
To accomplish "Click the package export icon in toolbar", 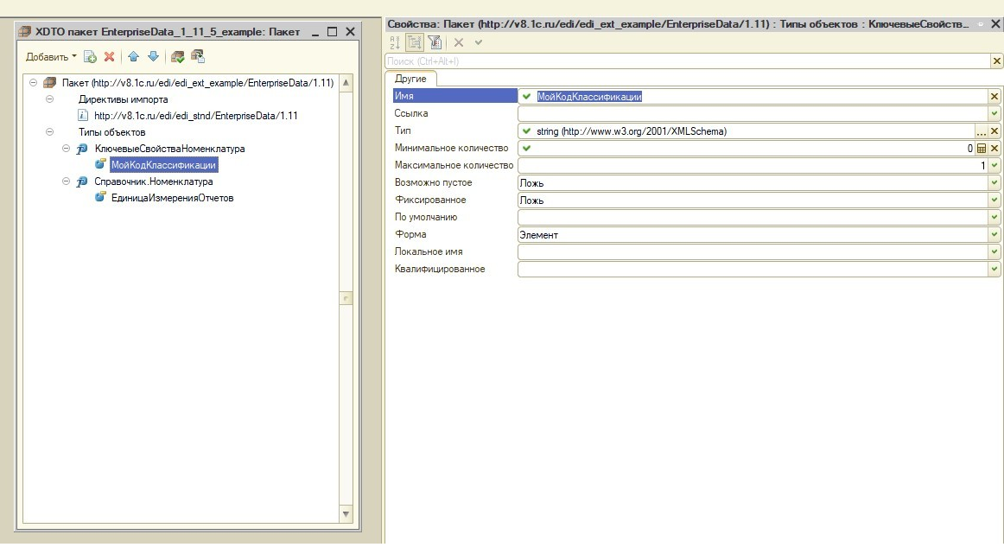I will pyautogui.click(x=198, y=57).
